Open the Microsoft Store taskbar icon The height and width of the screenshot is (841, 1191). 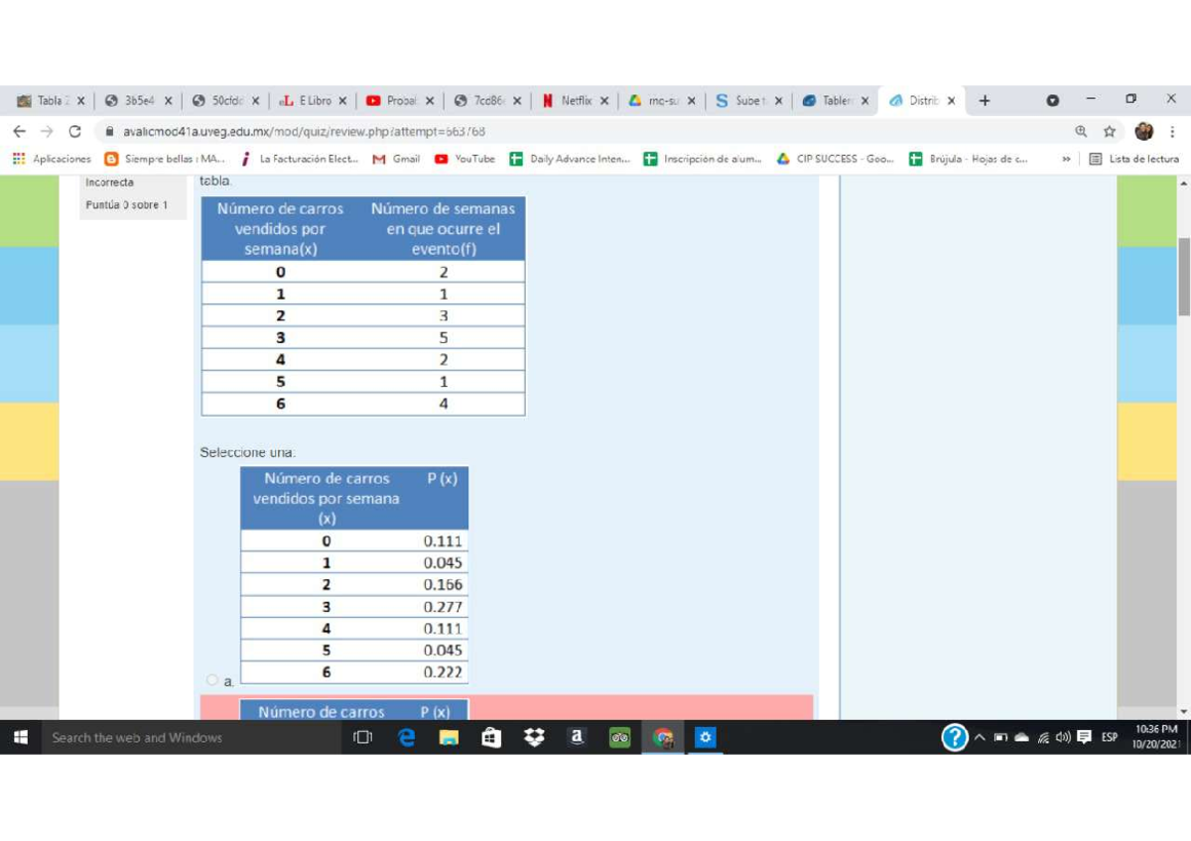tap(491, 738)
